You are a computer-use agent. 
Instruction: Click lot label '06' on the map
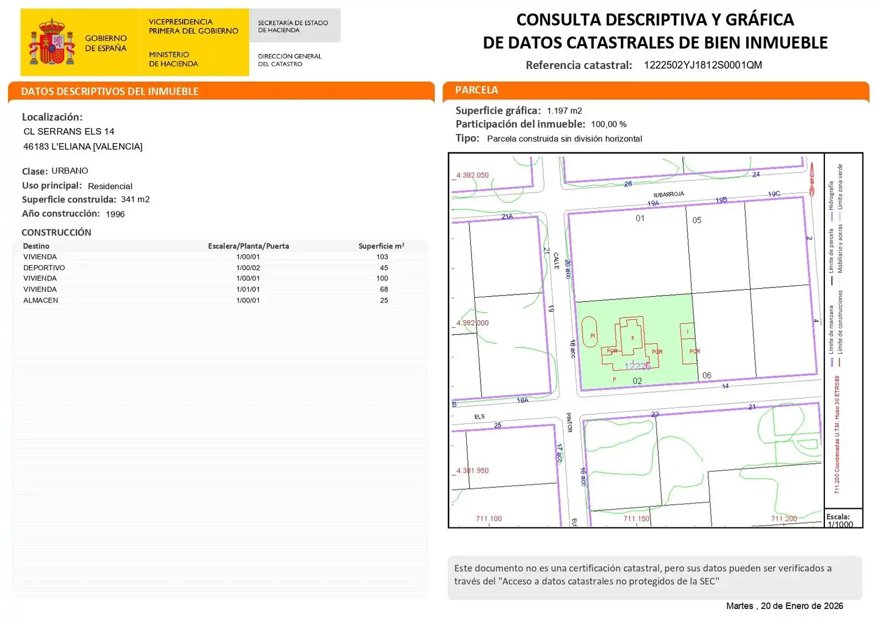pyautogui.click(x=707, y=375)
